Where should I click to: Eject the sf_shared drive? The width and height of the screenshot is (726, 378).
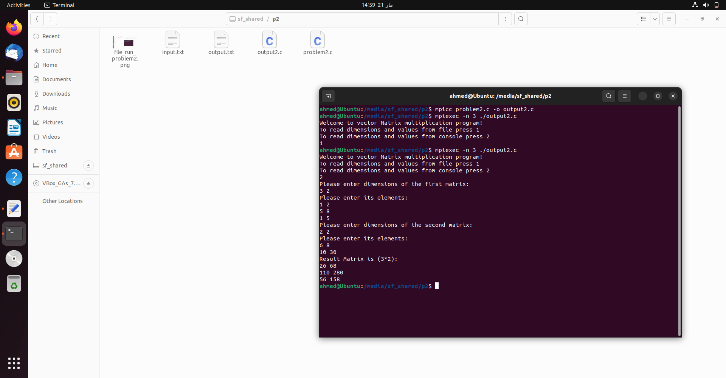coord(88,166)
